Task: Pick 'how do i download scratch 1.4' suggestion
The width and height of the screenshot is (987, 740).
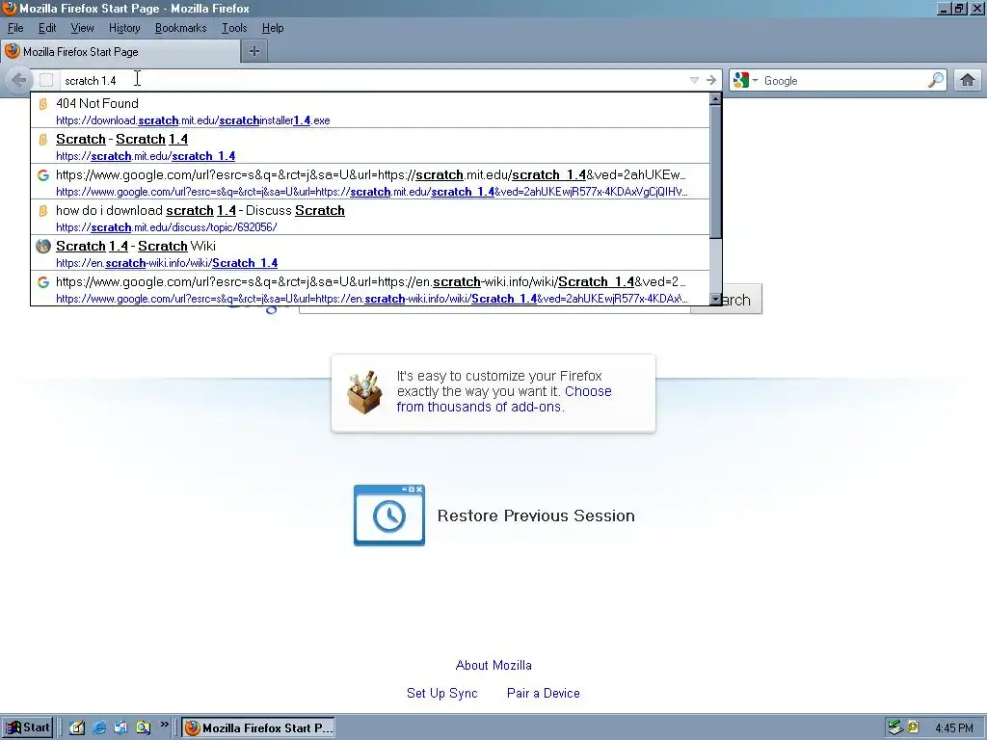Action: (370, 217)
